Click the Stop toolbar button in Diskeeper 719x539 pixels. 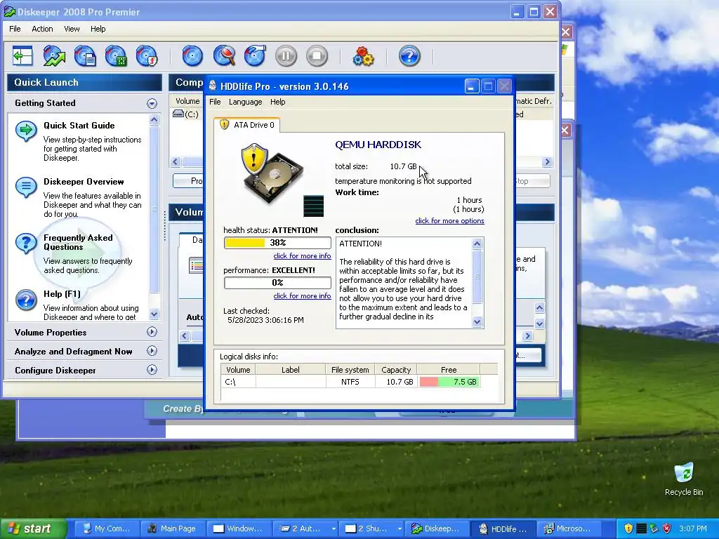[x=317, y=56]
